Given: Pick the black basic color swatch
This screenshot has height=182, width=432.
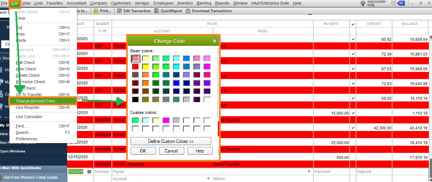Looking at the screenshot, I should (136, 100).
